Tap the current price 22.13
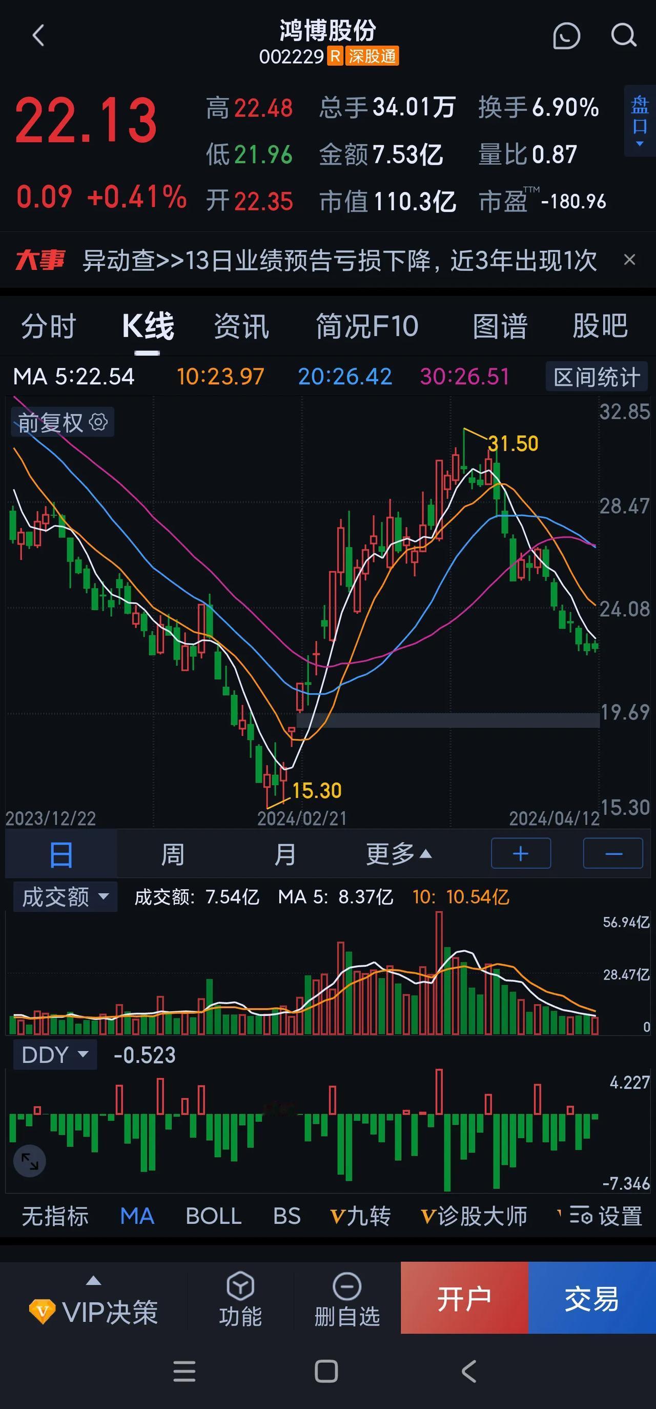This screenshot has width=656, height=1409. (x=86, y=121)
